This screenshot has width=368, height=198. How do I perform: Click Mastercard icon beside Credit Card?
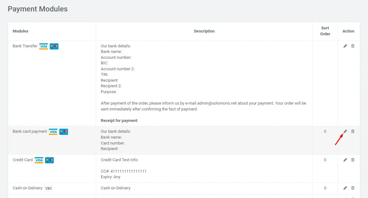coord(49,160)
